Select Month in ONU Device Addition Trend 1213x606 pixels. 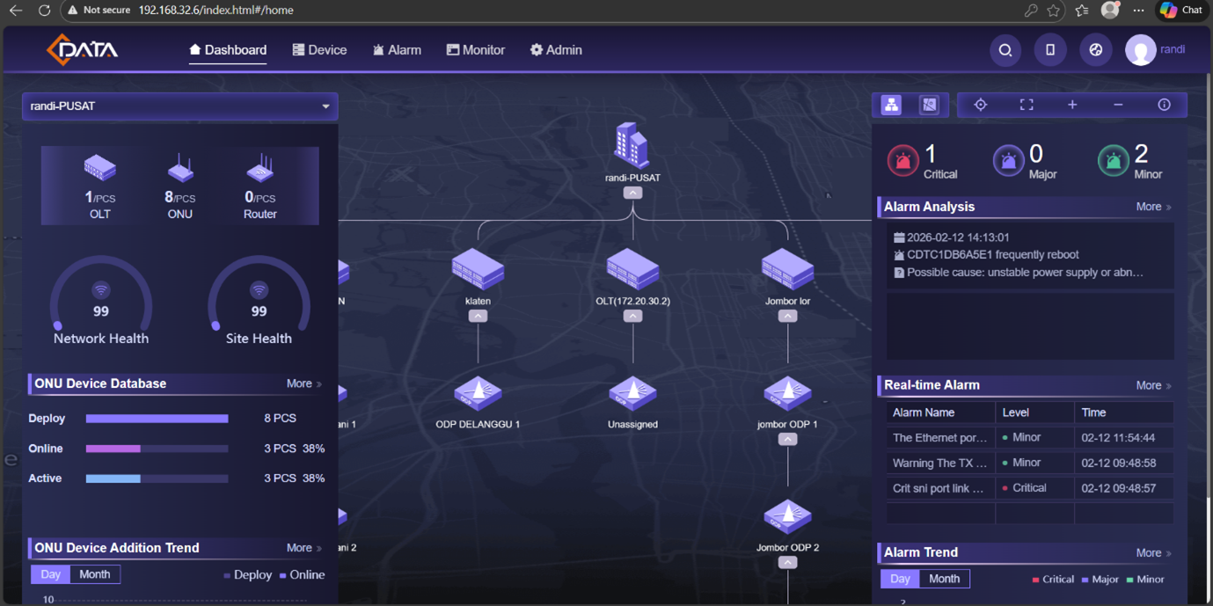pyautogui.click(x=95, y=574)
